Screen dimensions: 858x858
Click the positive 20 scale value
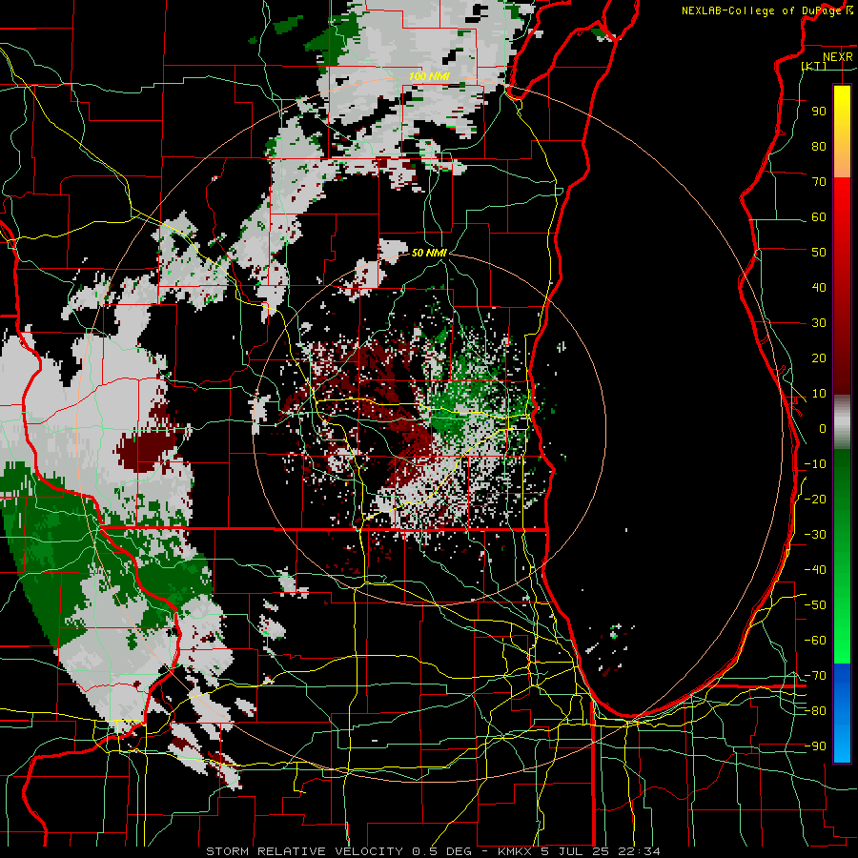point(819,357)
